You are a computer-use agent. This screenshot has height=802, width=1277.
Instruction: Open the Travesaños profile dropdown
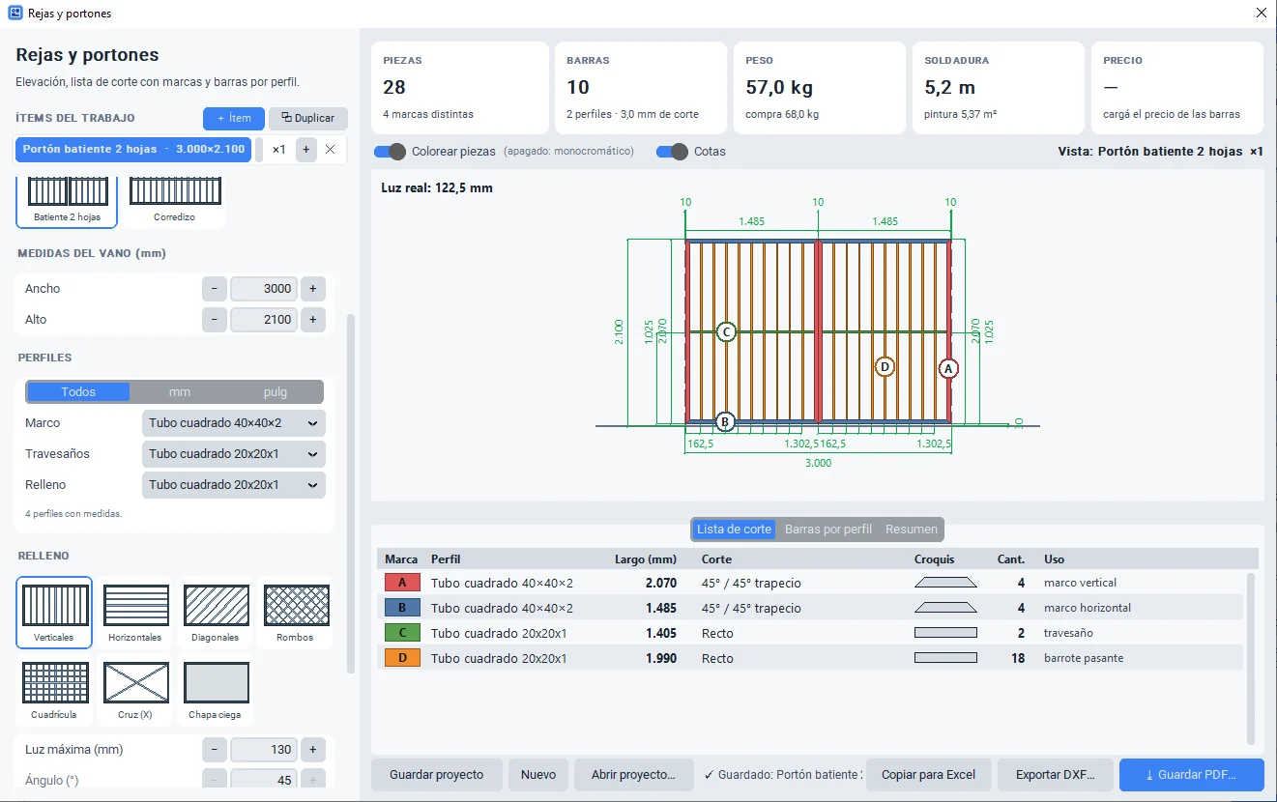[x=234, y=454]
